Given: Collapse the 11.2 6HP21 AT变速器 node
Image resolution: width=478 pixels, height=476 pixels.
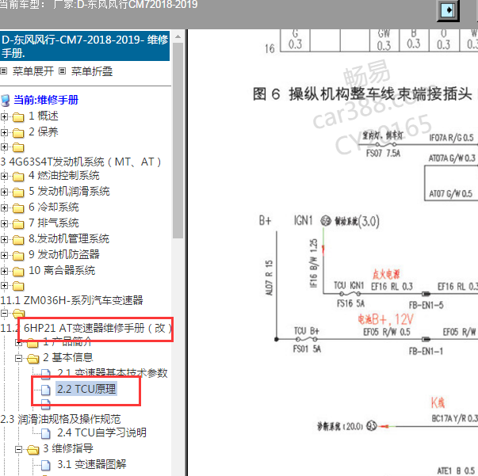Looking at the screenshot, I should pyautogui.click(x=4, y=313).
